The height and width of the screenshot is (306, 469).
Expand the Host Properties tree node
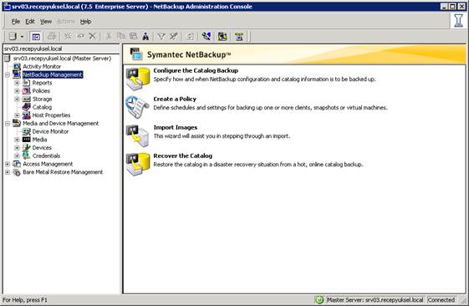tap(17, 115)
